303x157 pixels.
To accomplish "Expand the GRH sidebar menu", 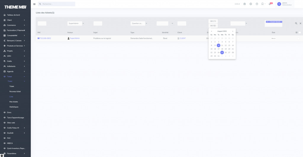I will [24, 56].
